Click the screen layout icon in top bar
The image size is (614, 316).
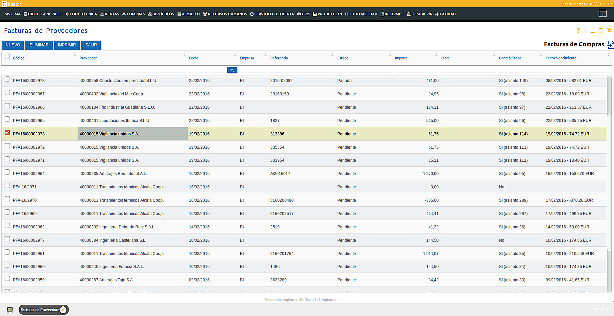point(602,14)
